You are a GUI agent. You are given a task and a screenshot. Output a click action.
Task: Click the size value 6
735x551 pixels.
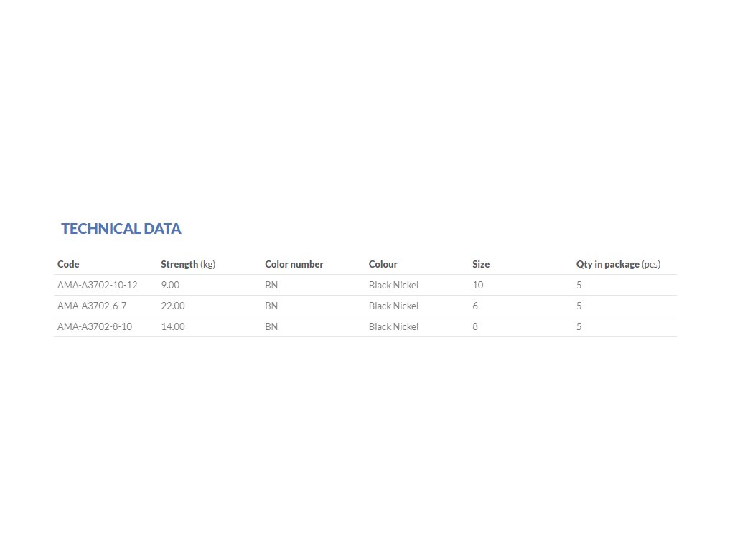[475, 306]
